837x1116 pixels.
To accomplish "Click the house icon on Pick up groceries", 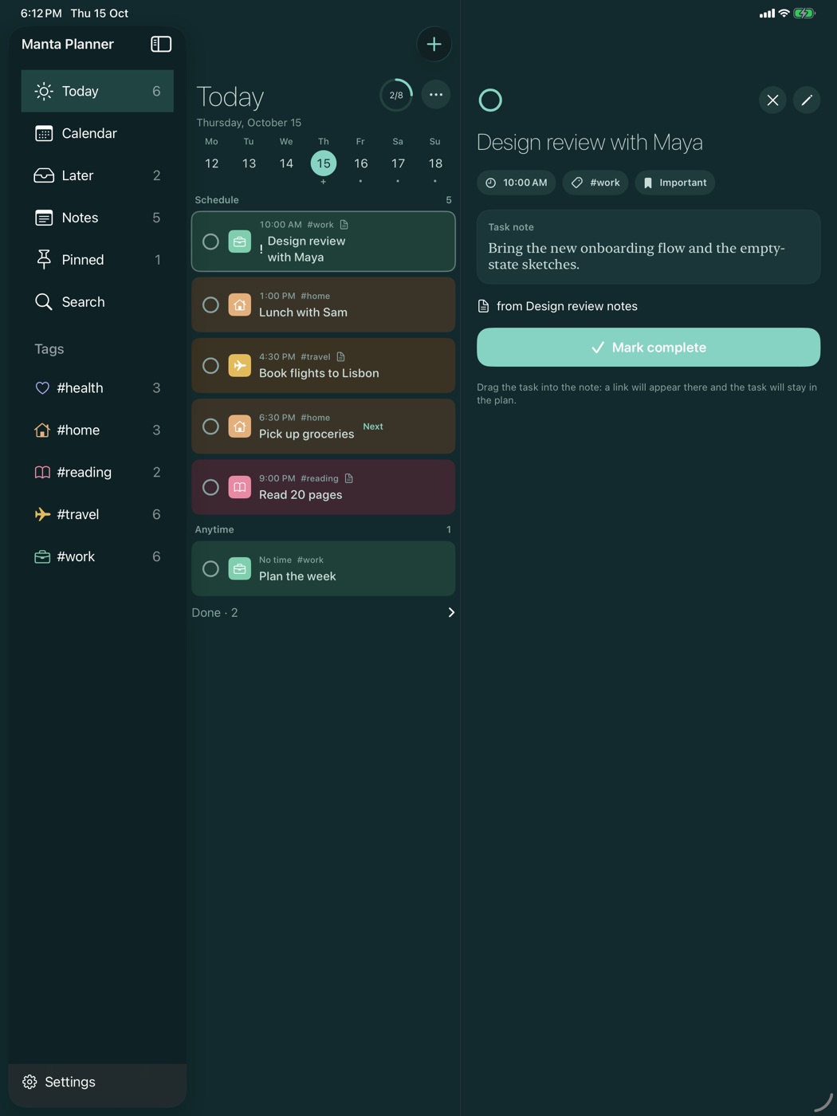I will click(x=239, y=426).
